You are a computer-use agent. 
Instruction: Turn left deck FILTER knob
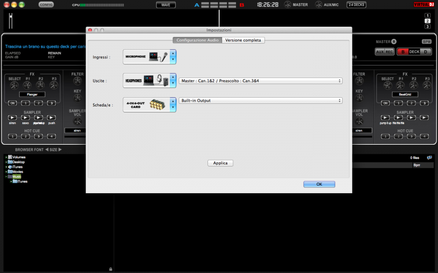click(77, 81)
